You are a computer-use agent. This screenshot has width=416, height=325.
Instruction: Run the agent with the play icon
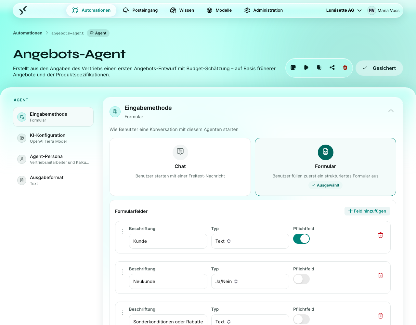[x=306, y=68]
